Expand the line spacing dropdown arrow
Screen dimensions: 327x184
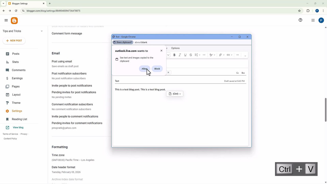200,55
